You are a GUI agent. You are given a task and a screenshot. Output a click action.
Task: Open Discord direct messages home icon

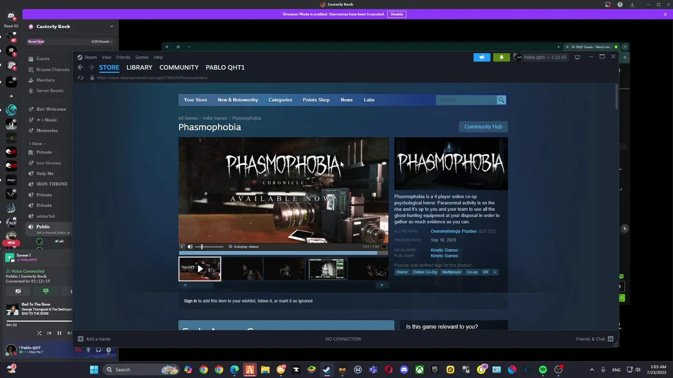tap(11, 16)
